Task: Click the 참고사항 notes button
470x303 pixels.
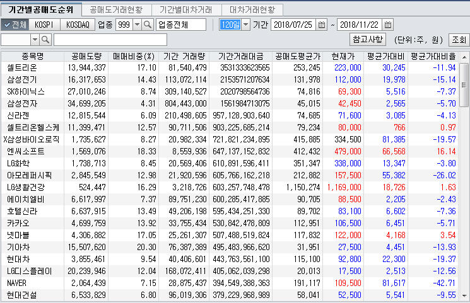Action: click(368, 40)
